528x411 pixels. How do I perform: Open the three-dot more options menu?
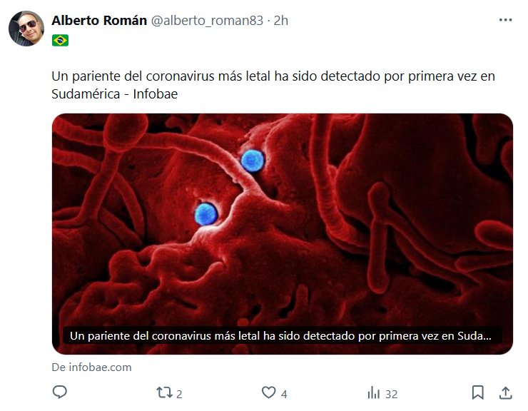505,20
